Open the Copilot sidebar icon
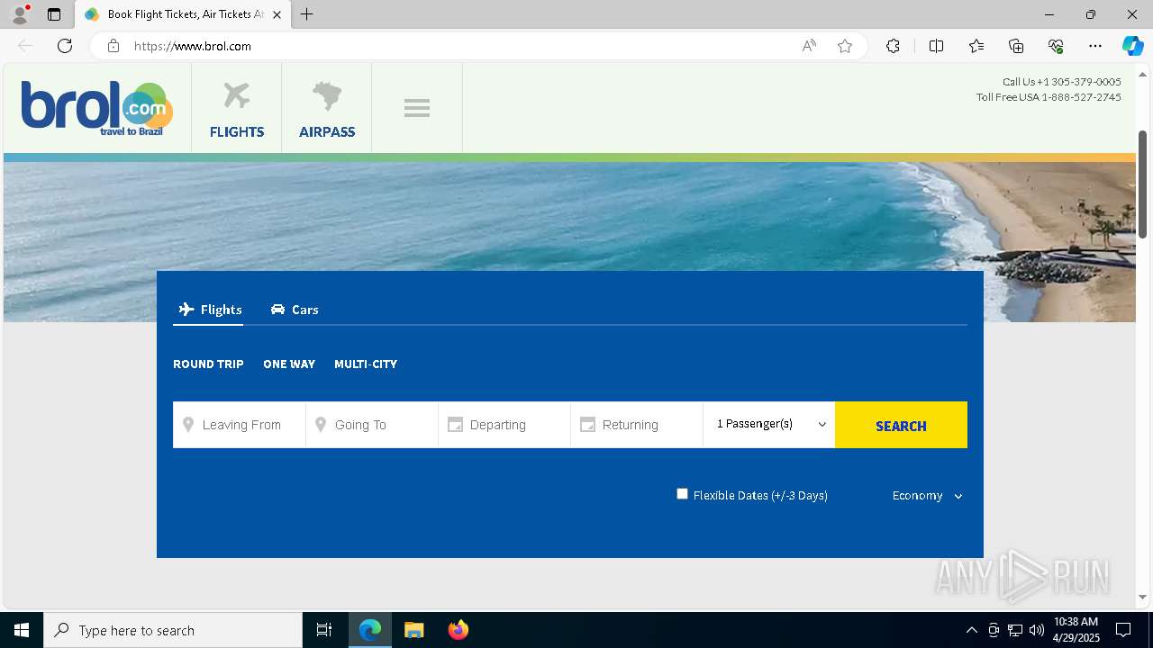 tap(1132, 46)
